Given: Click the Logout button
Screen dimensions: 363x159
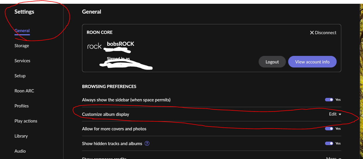Looking at the screenshot, I should [x=272, y=62].
